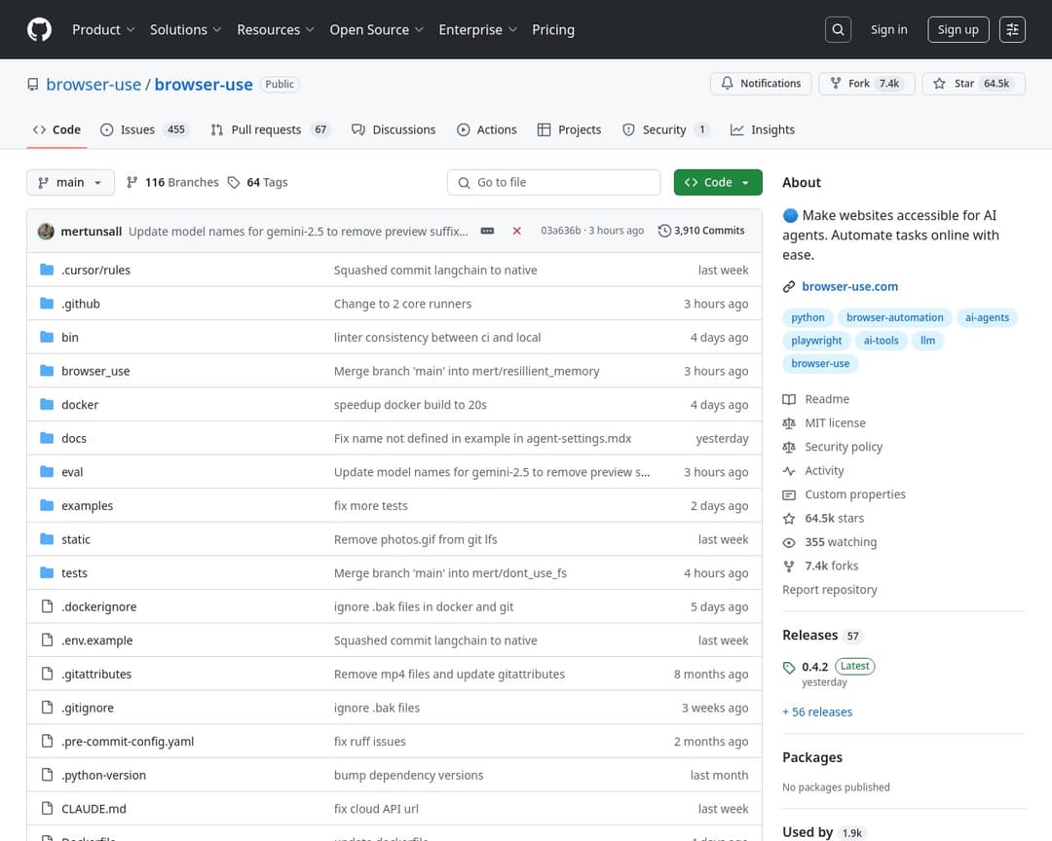1052x841 pixels.
Task: Select the Code tab
Action: 57,129
